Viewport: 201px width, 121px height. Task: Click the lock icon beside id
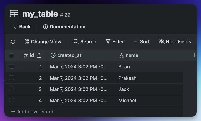click(x=39, y=55)
